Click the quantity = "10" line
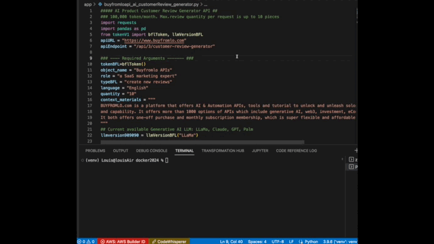This screenshot has width=434, height=244. [118, 94]
